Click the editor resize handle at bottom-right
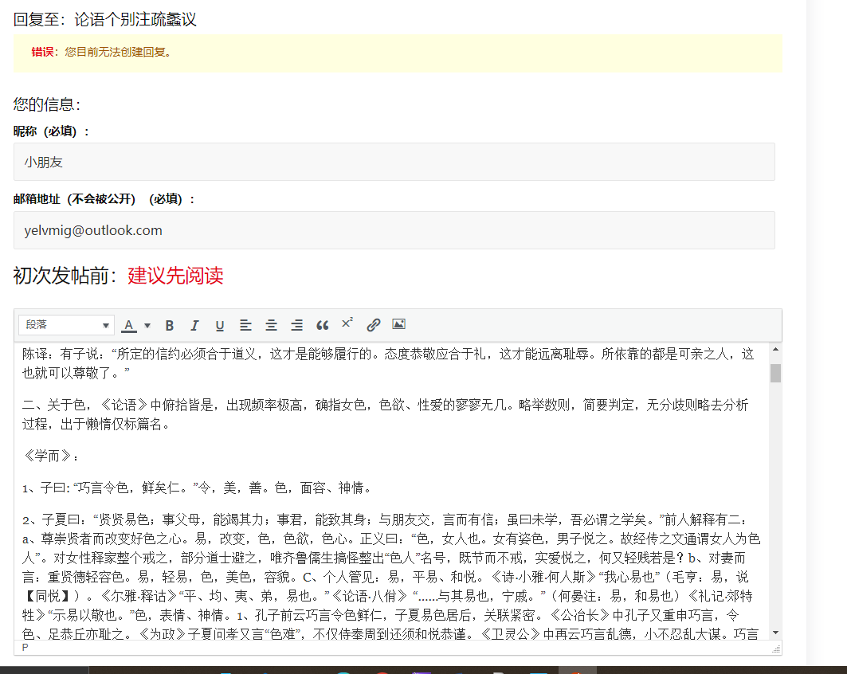The width and height of the screenshot is (847, 674). (776, 649)
